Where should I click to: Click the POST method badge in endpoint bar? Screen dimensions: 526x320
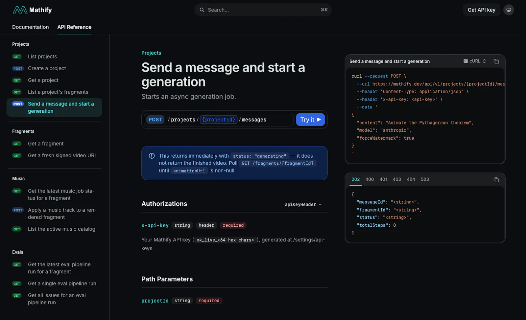tap(155, 120)
